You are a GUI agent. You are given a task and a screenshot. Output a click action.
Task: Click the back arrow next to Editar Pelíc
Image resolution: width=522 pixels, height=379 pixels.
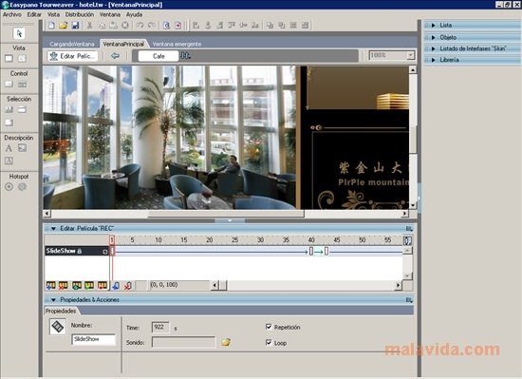coord(115,56)
